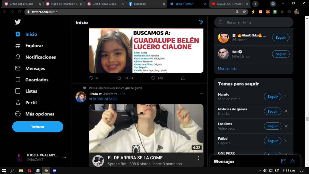Open Inicio home in sidebar

pyautogui.click(x=26, y=34)
